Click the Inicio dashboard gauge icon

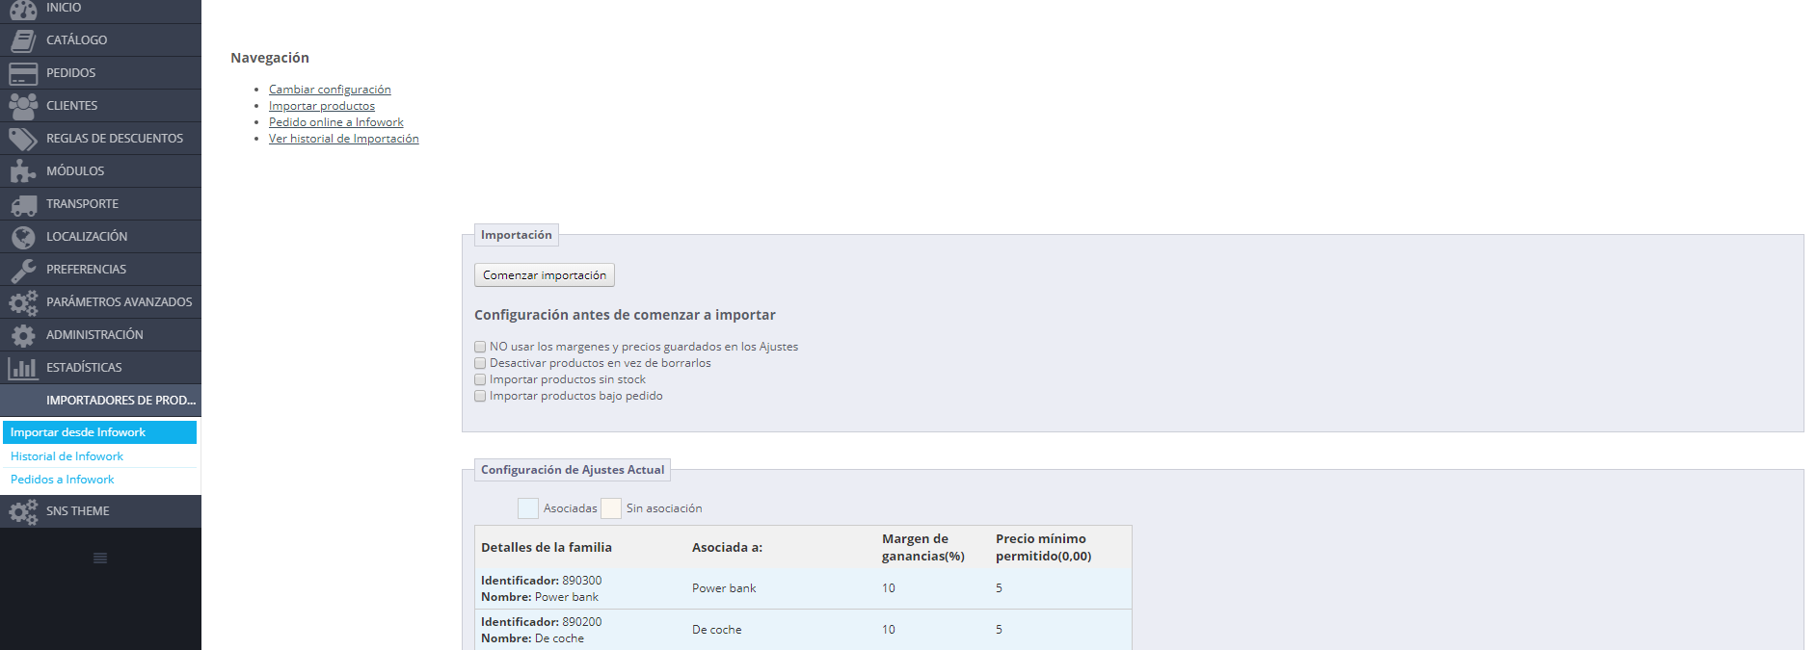click(23, 9)
